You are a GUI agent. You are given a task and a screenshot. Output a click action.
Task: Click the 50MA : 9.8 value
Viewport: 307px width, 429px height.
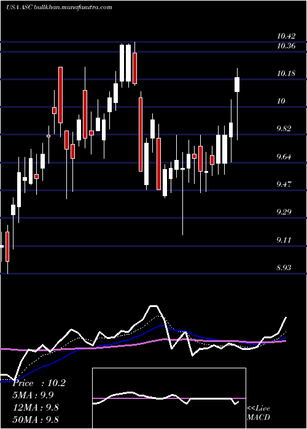36,419
